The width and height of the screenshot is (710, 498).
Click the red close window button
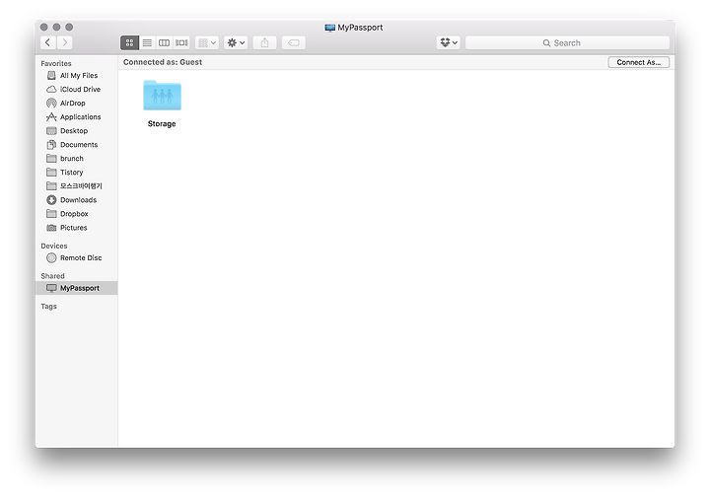44,28
